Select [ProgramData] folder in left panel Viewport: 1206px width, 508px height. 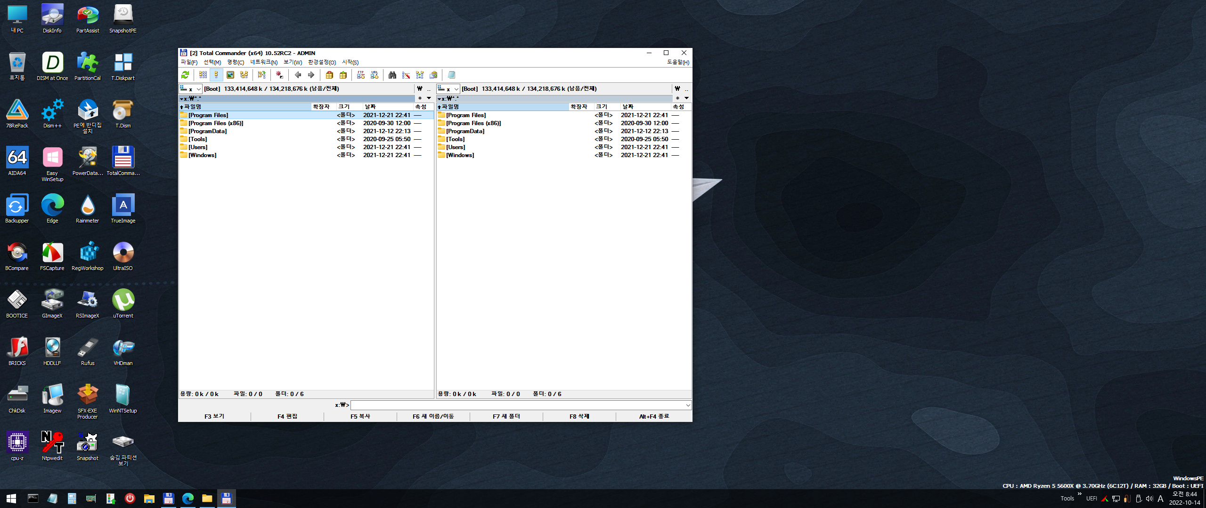pos(306,131)
